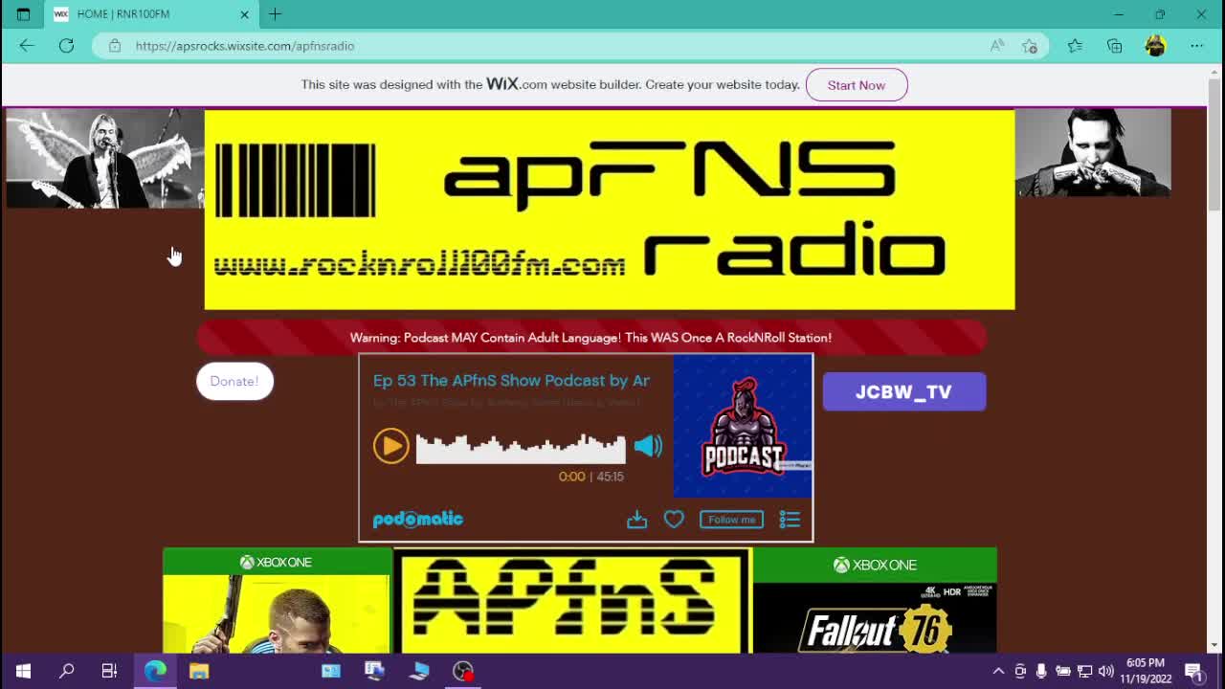Image resolution: width=1225 pixels, height=689 pixels.
Task: Open the Fallout 76 game cover
Action: tap(875, 601)
